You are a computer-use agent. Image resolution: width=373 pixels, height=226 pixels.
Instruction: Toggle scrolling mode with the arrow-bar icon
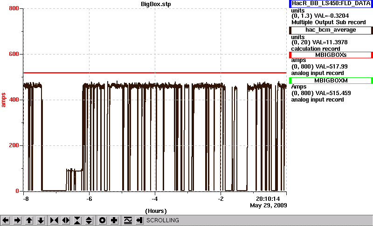coord(139,220)
